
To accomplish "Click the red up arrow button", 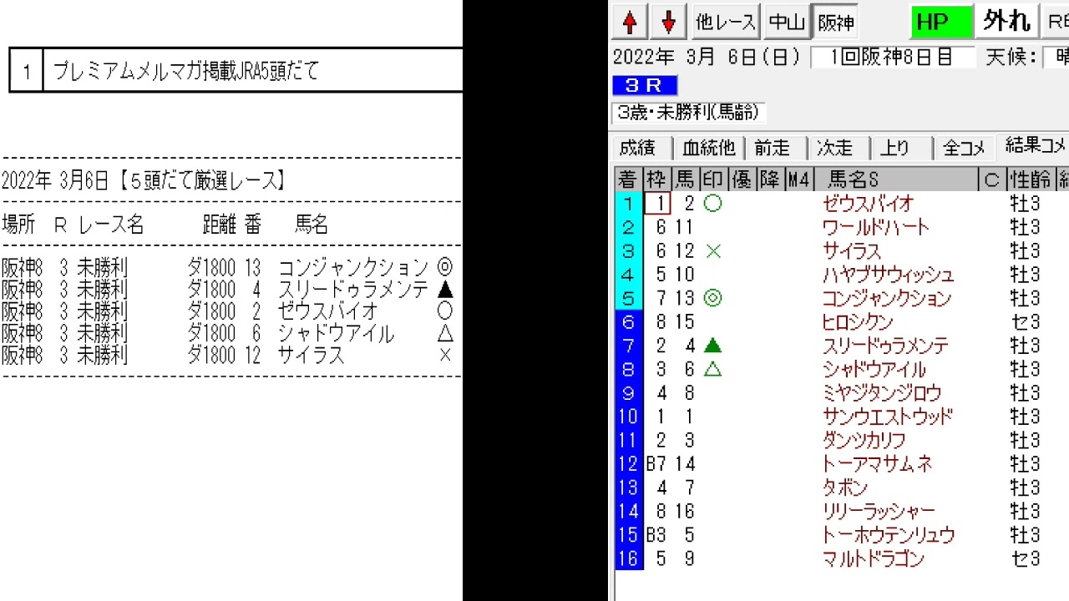I will (631, 23).
